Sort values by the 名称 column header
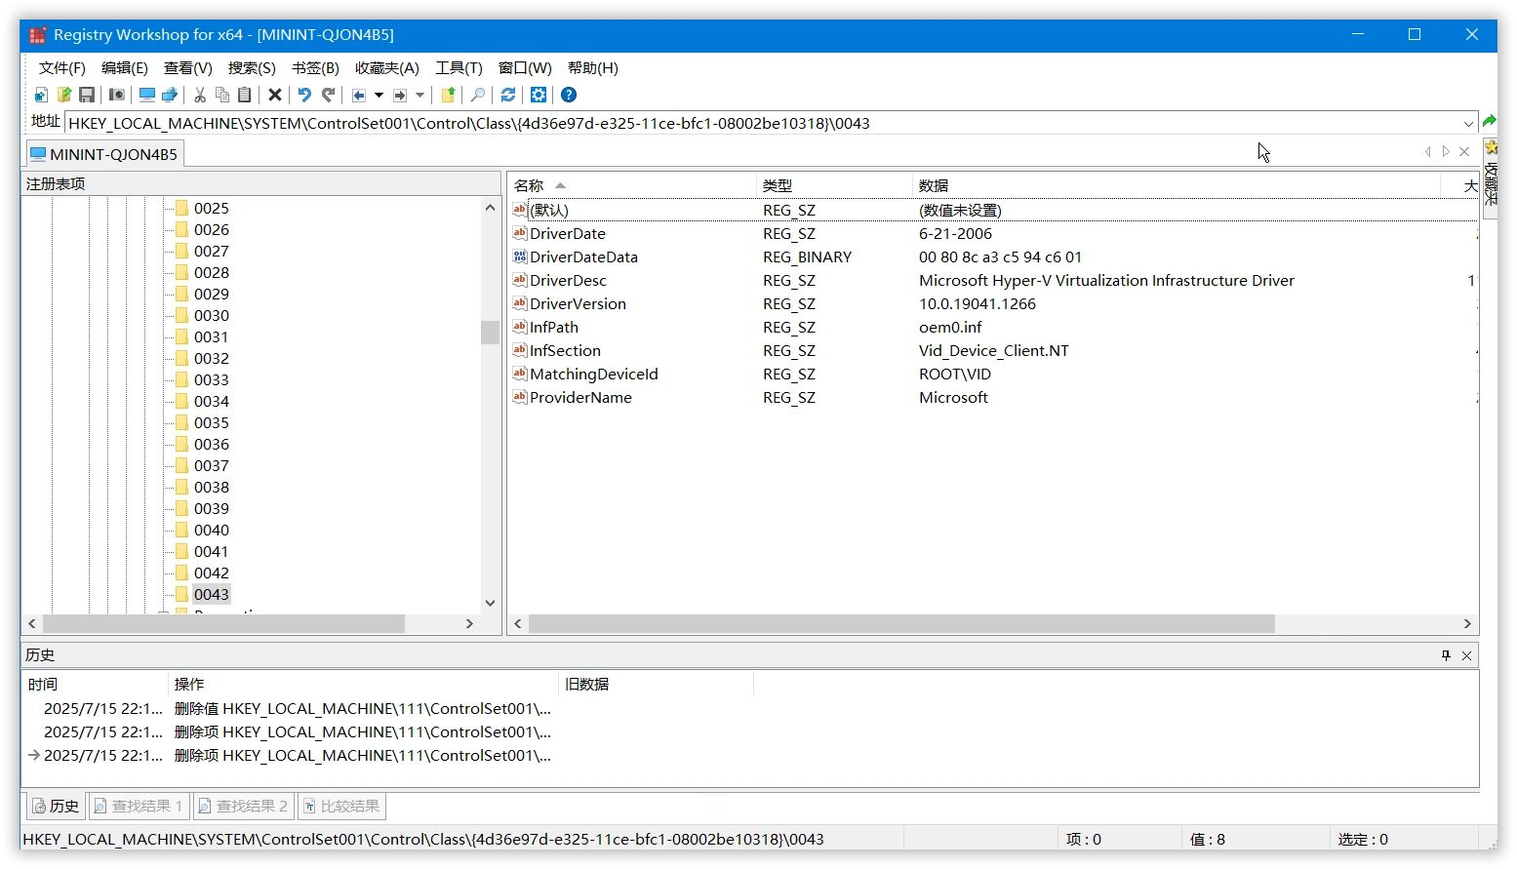Screen dimensions: 1517x869 (x=631, y=185)
